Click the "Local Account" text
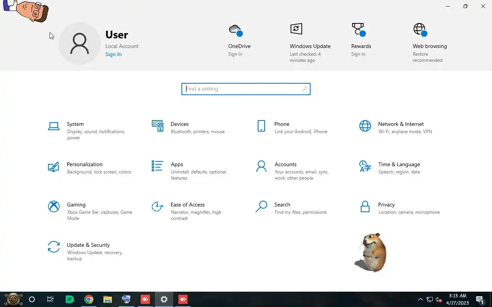 click(x=122, y=46)
